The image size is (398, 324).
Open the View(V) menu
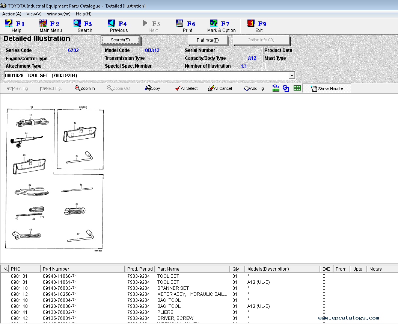click(x=34, y=14)
